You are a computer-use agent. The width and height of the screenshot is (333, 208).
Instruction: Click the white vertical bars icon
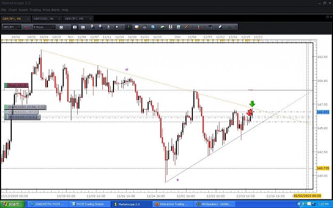pyautogui.click(x=170, y=27)
